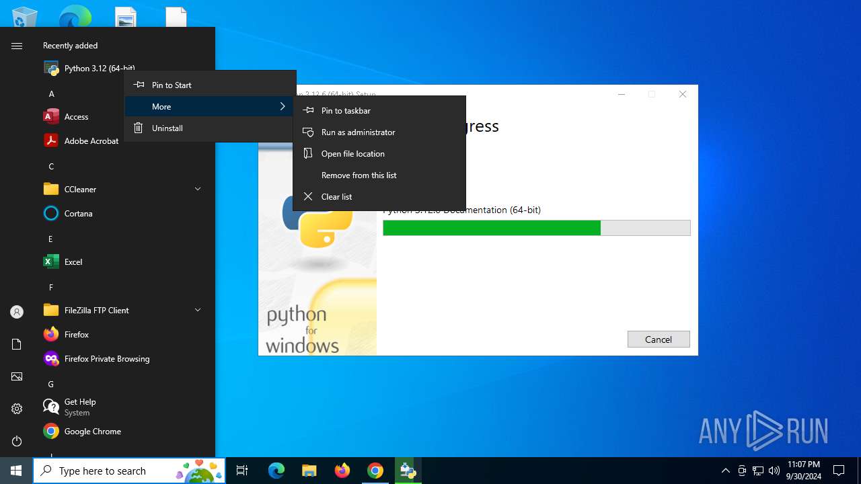Open the notification center

click(839, 471)
